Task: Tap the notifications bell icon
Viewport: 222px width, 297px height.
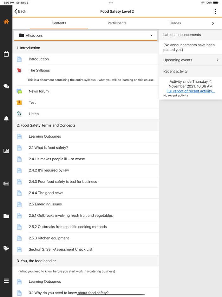Action: (6, 119)
